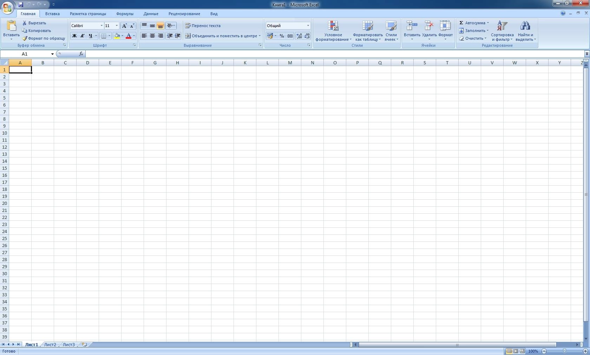This screenshot has height=355, width=590.
Task: Open number format Общий dropdown
Action: click(308, 26)
